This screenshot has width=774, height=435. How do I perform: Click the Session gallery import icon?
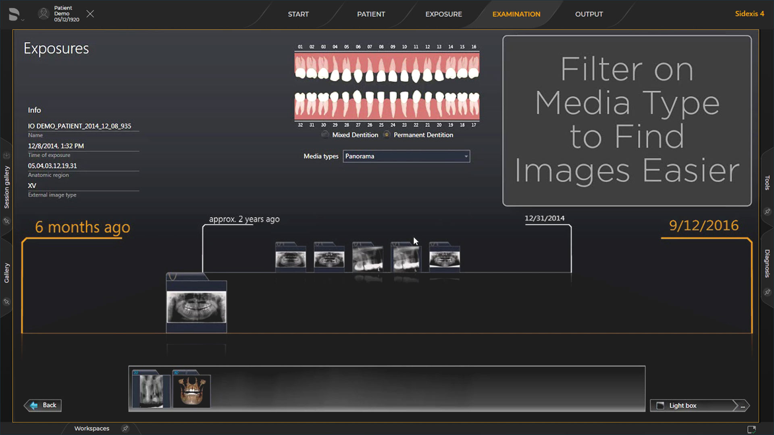(x=6, y=155)
